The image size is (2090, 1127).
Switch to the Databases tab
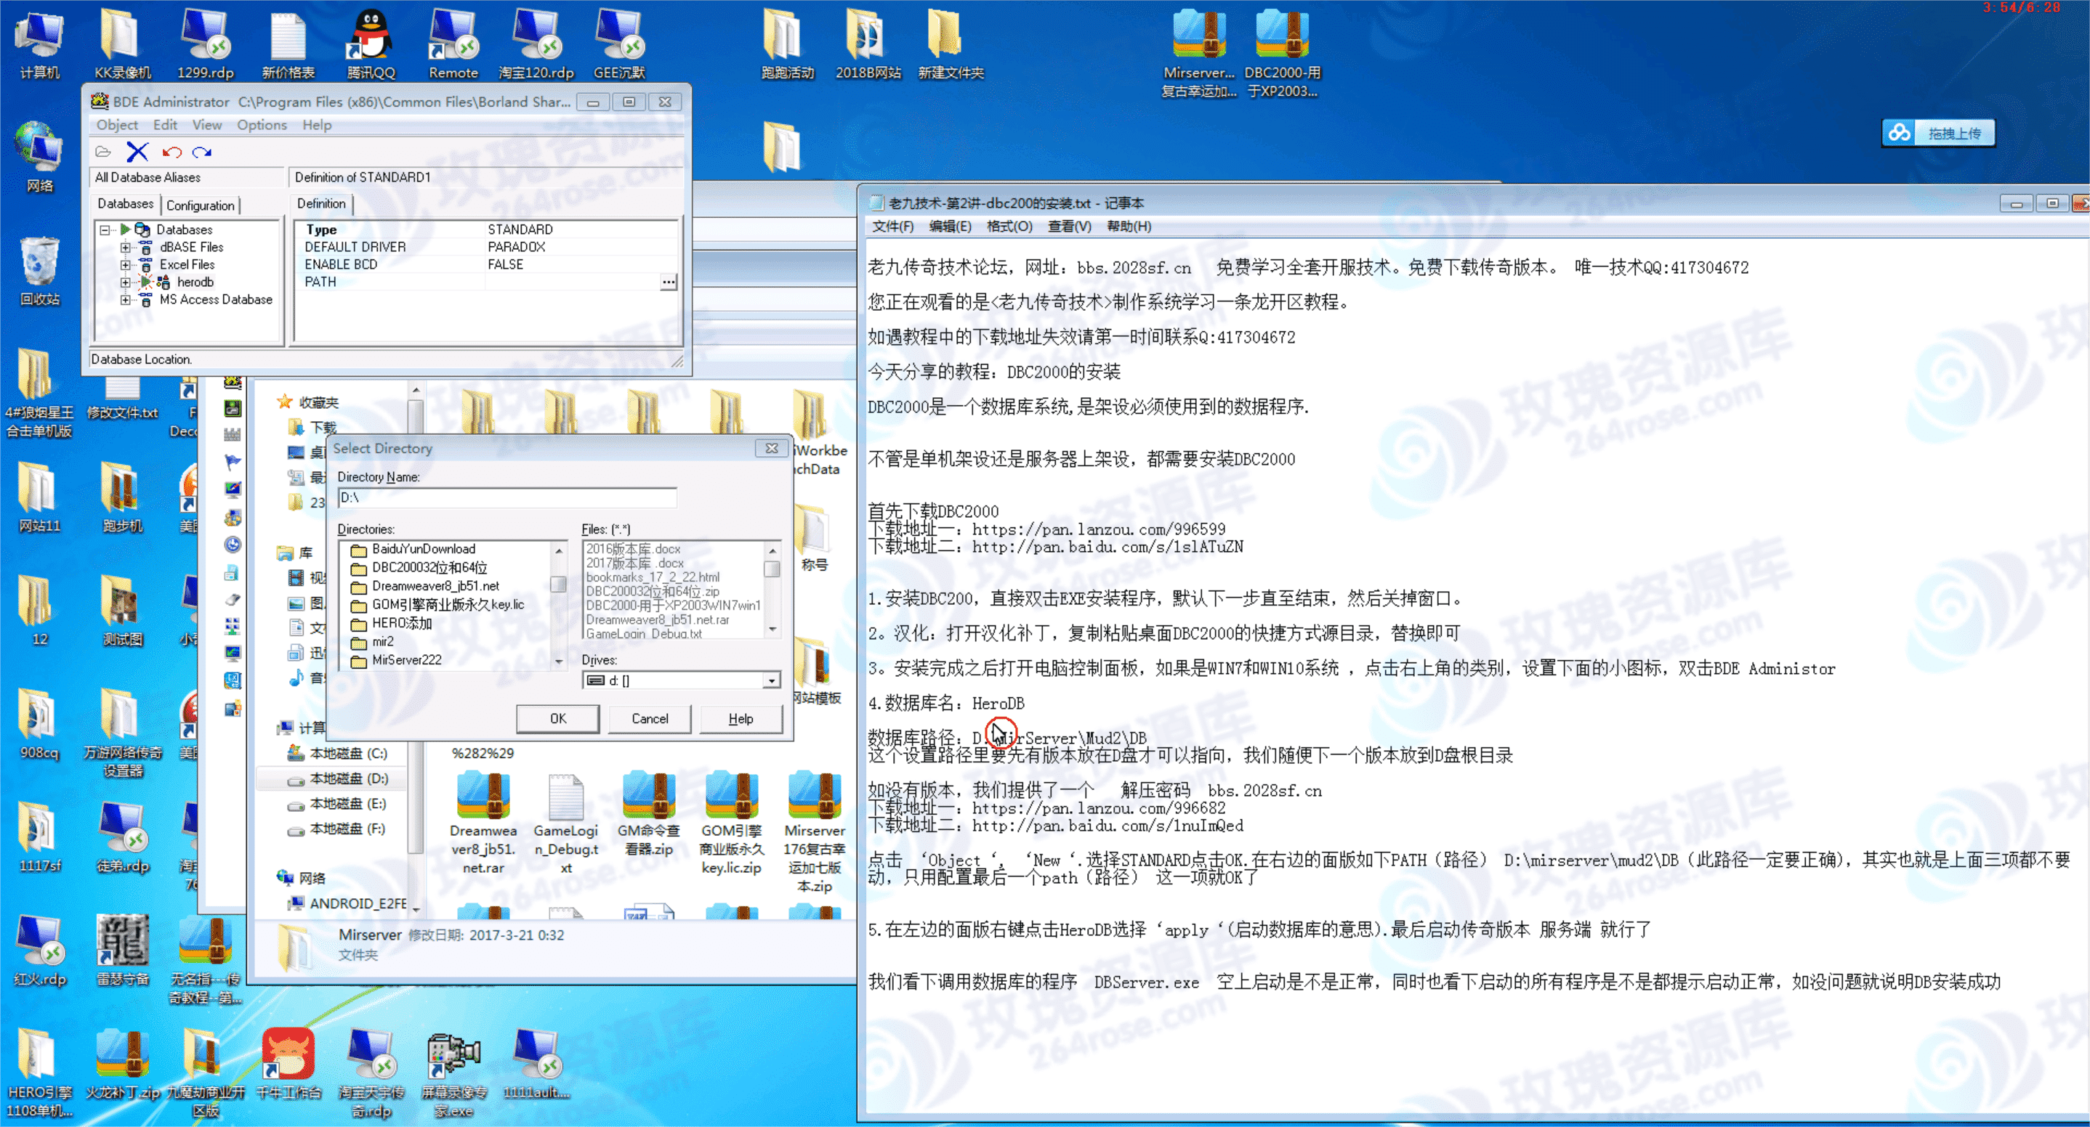(125, 203)
